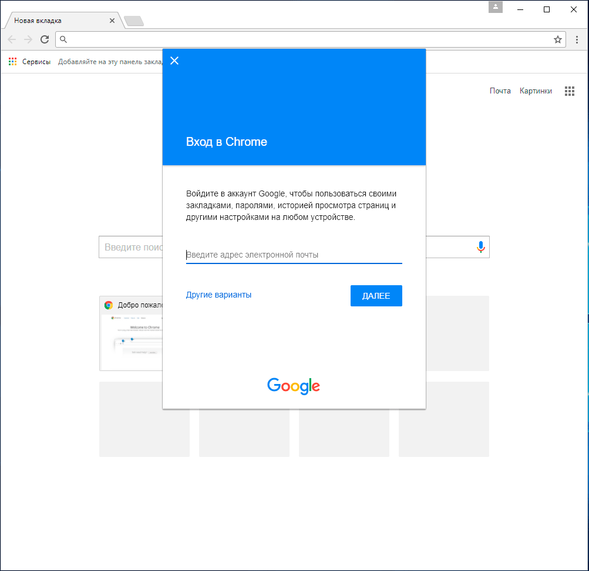The width and height of the screenshot is (589, 571).
Task: Click the address bar
Action: pos(305,39)
